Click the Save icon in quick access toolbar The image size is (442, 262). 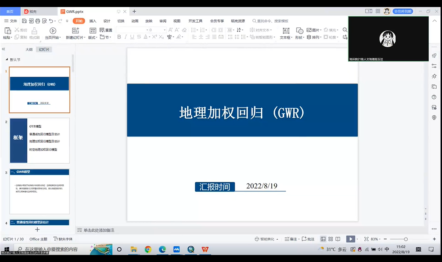point(24,21)
